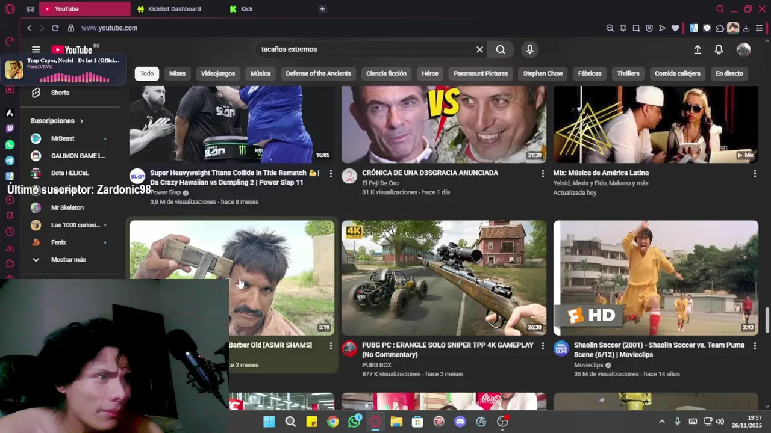This screenshot has width=771, height=433.
Task: Run the search with the magnifier button
Action: coord(501,49)
